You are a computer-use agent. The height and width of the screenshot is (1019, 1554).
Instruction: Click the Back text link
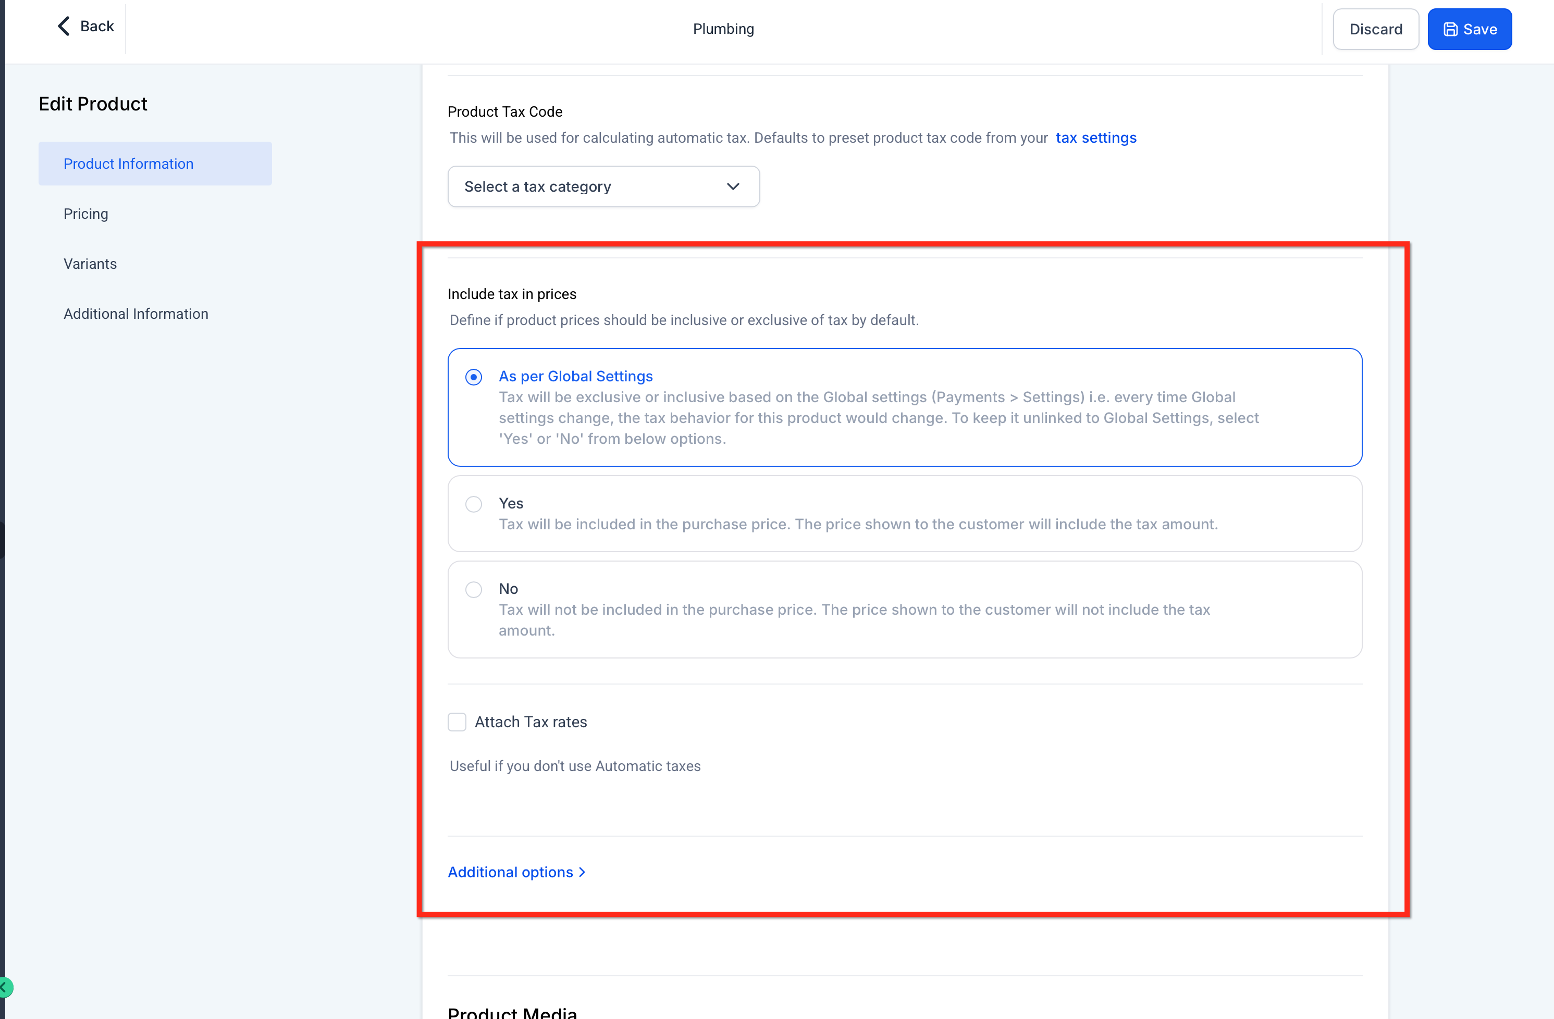(x=96, y=26)
